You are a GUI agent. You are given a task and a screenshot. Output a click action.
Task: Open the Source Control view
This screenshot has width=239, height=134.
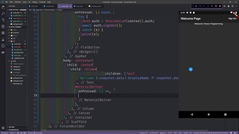click(x=3, y=20)
